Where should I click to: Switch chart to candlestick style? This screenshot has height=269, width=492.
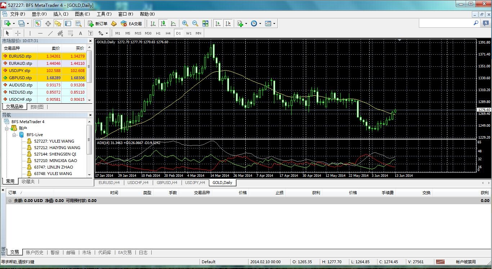point(163,23)
